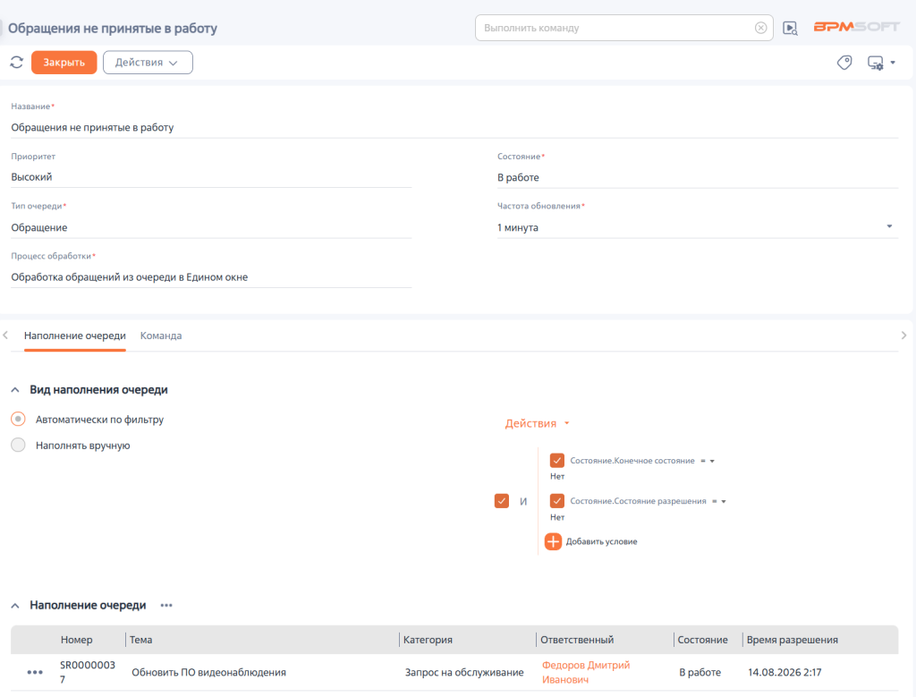Open the orange Действия filter menu
The image size is (916, 697).
tap(537, 423)
